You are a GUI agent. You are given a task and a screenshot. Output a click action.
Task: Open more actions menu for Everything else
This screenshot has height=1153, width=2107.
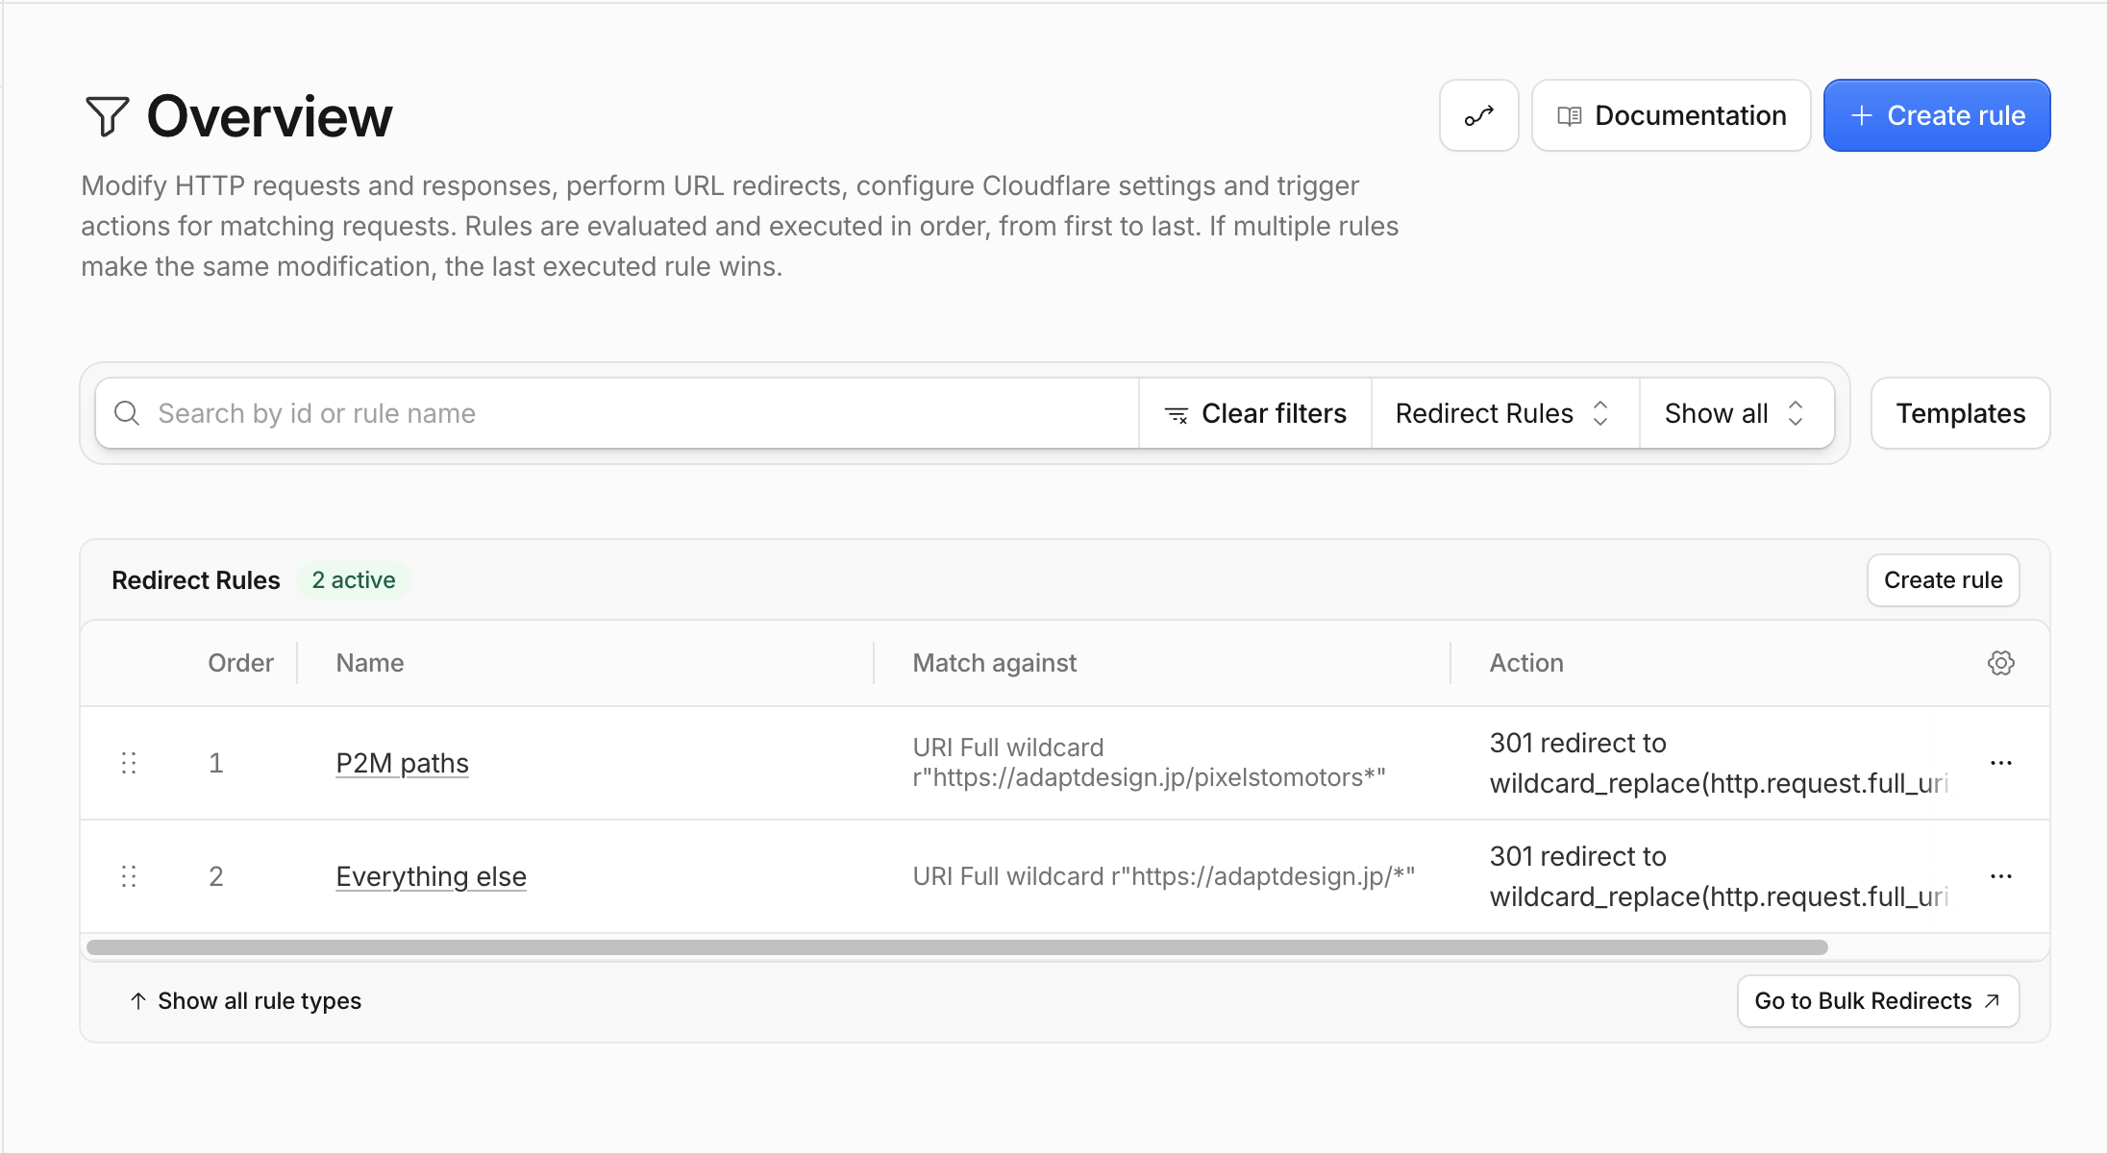coord(2000,876)
